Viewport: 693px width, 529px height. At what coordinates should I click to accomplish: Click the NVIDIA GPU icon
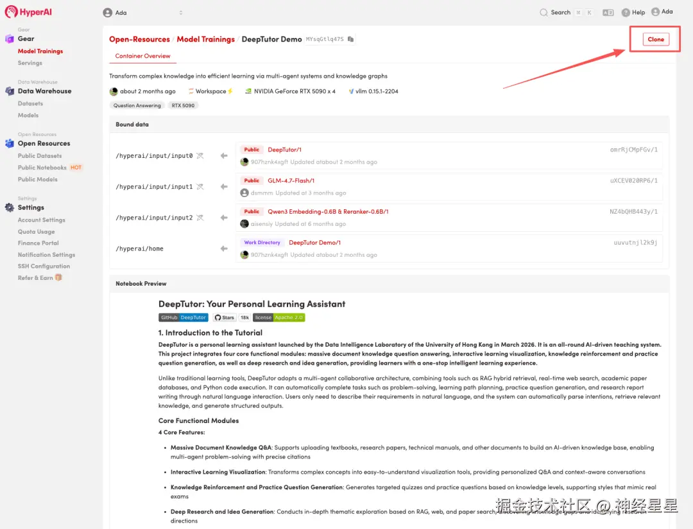click(248, 91)
